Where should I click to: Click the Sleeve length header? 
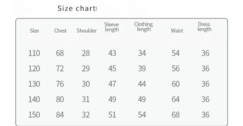point(112,27)
